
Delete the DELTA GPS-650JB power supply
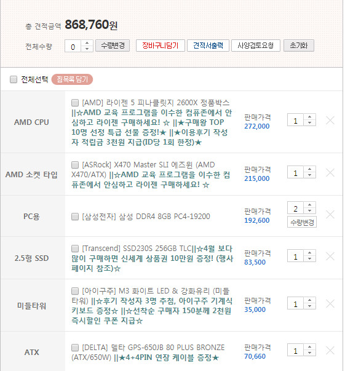point(330,351)
